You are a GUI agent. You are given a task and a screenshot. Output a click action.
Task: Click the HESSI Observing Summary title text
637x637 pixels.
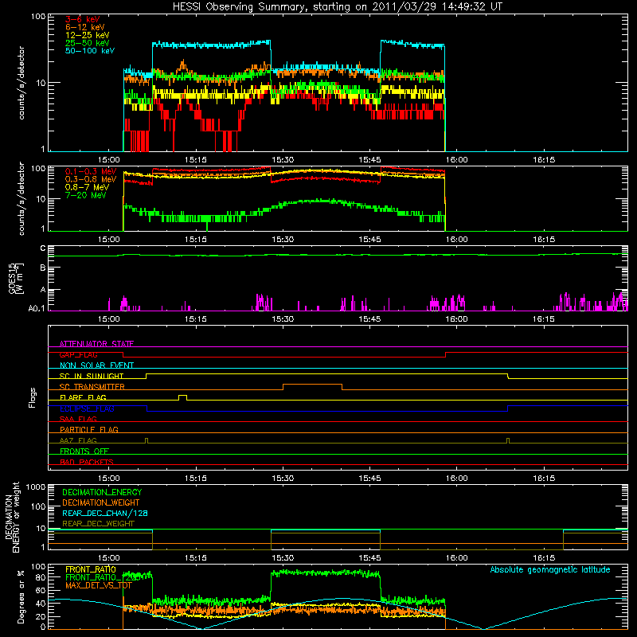coord(337,7)
